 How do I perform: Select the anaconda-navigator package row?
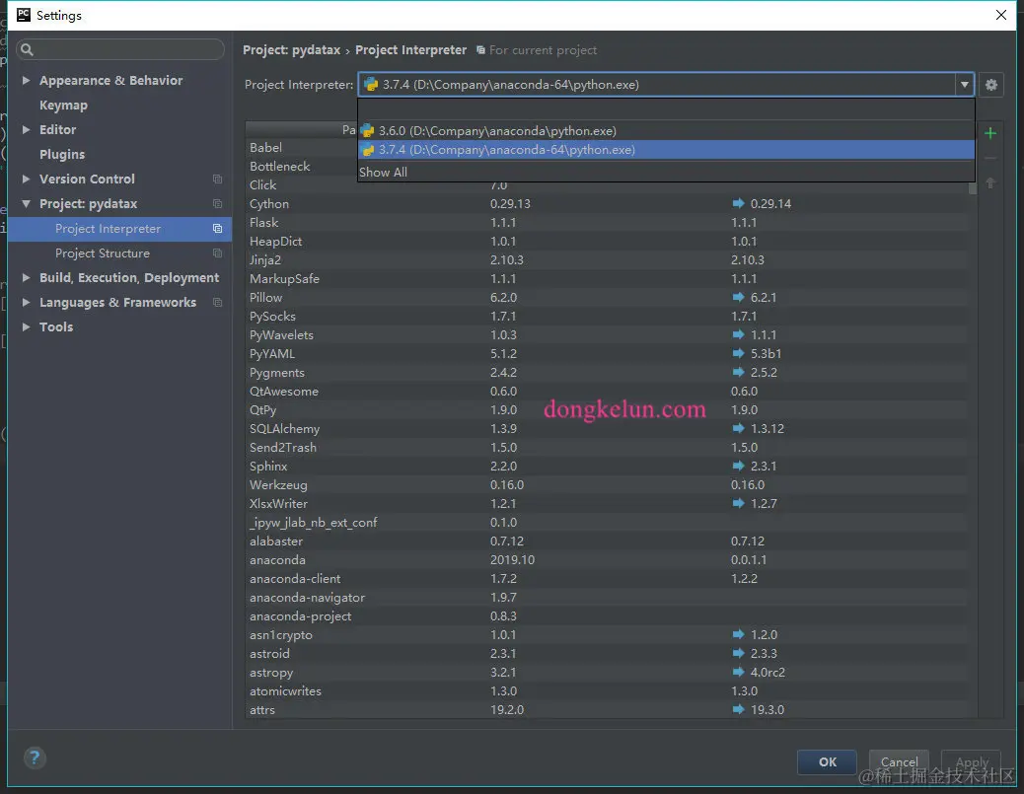[x=608, y=598]
